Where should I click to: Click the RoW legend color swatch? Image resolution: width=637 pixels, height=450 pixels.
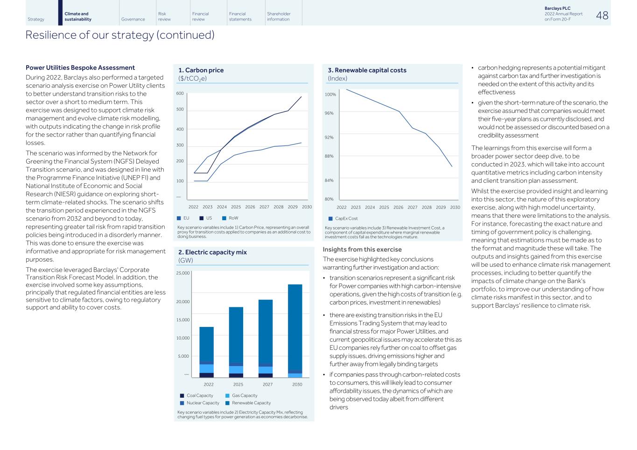(x=224, y=218)
